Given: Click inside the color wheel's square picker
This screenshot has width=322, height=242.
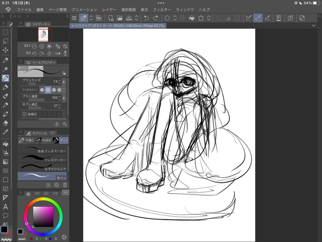Looking at the screenshot, I should (43, 216).
